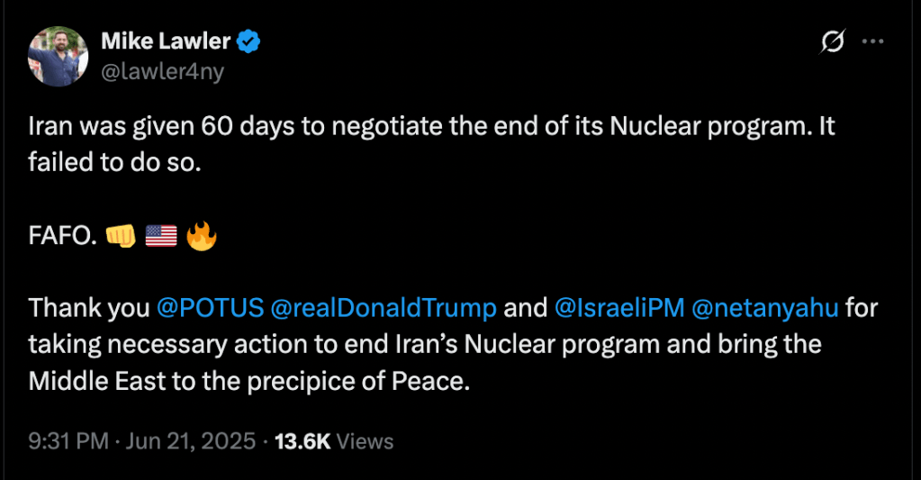Click the Grok explain icon
The width and height of the screenshot is (921, 480).
[x=833, y=41]
